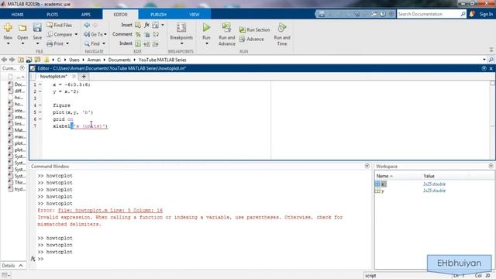The height and width of the screenshot is (279, 496).
Task: Click the Save floppy disk icon
Action: click(x=37, y=28)
